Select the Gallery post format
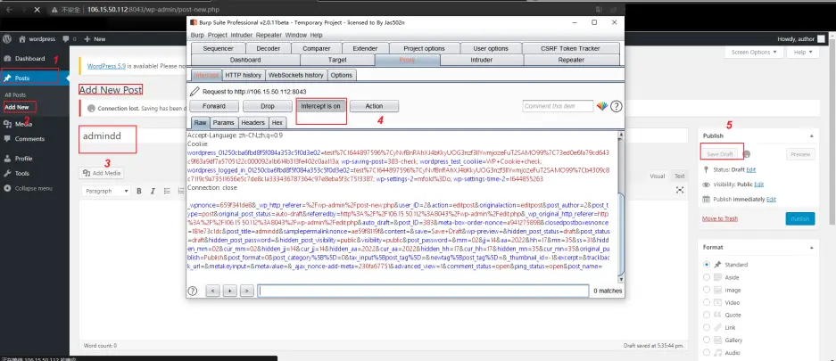 click(707, 340)
